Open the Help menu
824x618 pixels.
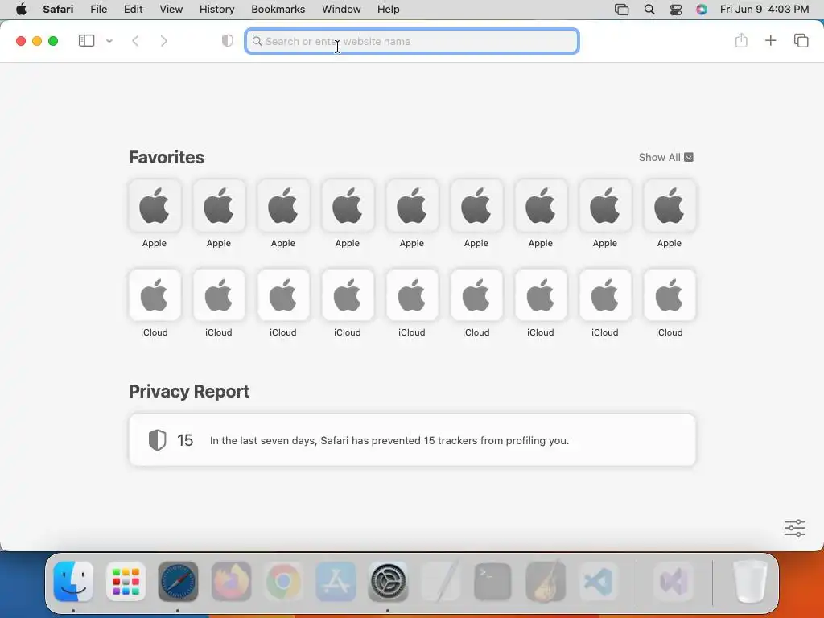(389, 10)
